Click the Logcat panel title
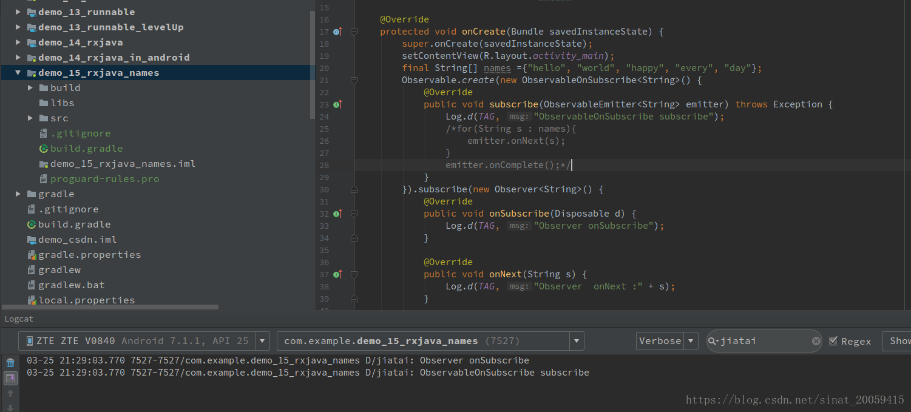This screenshot has height=412, width=911. tap(19, 319)
